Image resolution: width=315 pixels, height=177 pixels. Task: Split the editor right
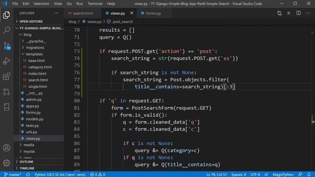[299, 13]
